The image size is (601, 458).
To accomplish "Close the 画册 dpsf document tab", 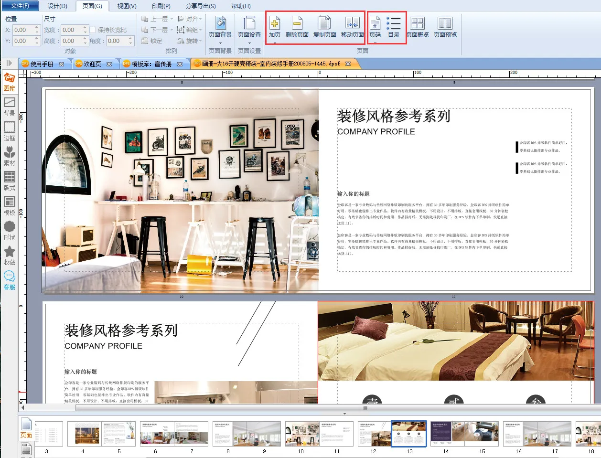I will (x=348, y=64).
